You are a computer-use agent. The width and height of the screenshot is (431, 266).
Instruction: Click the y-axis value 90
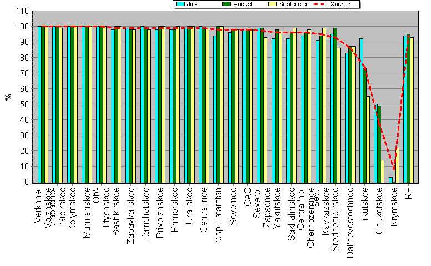point(24,42)
